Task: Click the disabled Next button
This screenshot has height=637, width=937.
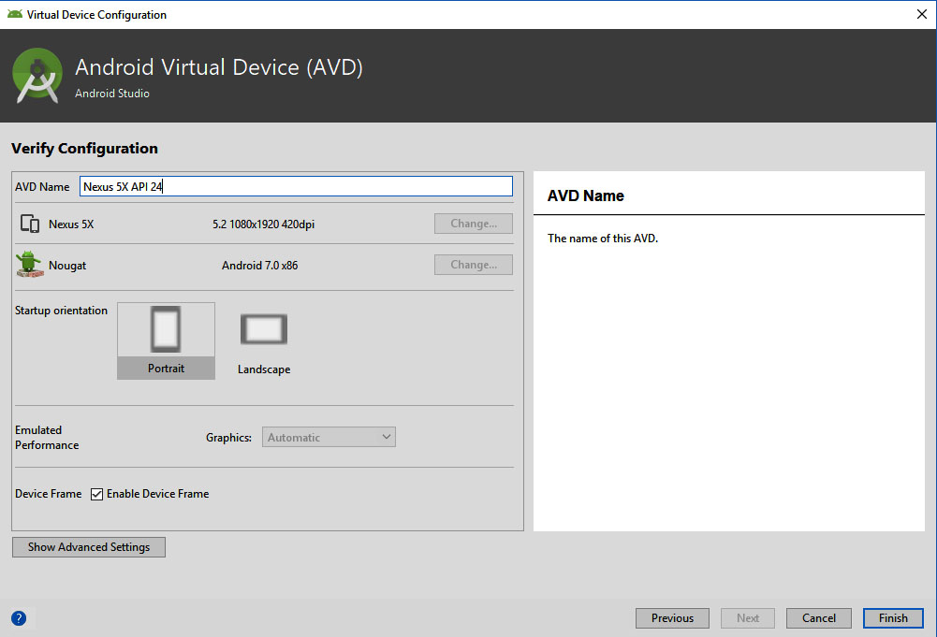Action: (748, 618)
